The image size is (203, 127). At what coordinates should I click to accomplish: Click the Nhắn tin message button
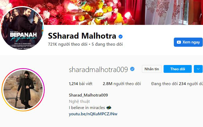coord(151,69)
